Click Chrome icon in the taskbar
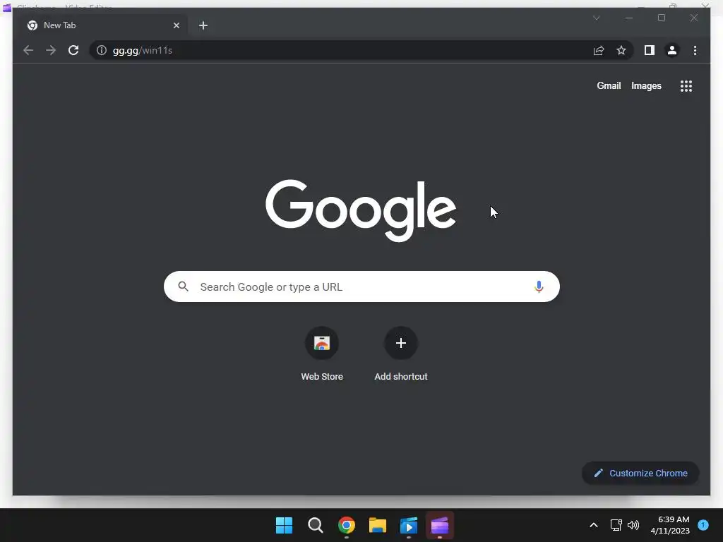Screen dimensions: 723x542 [x=346, y=525]
